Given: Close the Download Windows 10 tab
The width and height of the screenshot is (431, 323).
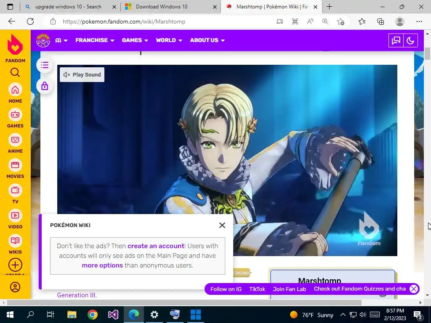Looking at the screenshot, I should [x=215, y=7].
